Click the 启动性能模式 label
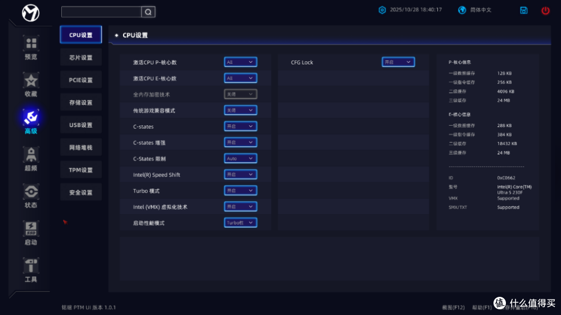The width and height of the screenshot is (561, 315). (149, 223)
